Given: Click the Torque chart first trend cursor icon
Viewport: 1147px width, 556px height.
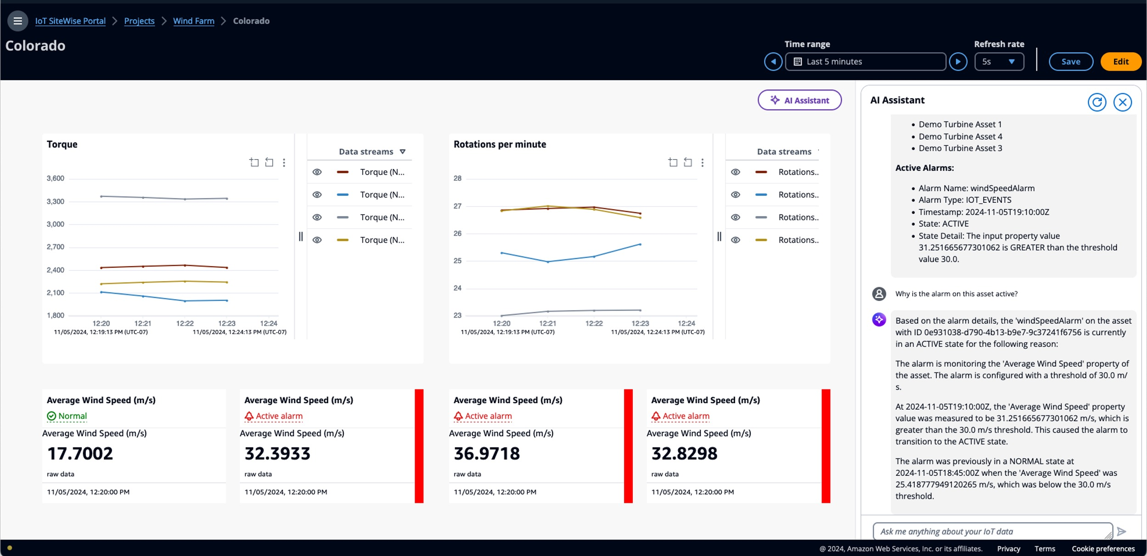Looking at the screenshot, I should [x=254, y=162].
